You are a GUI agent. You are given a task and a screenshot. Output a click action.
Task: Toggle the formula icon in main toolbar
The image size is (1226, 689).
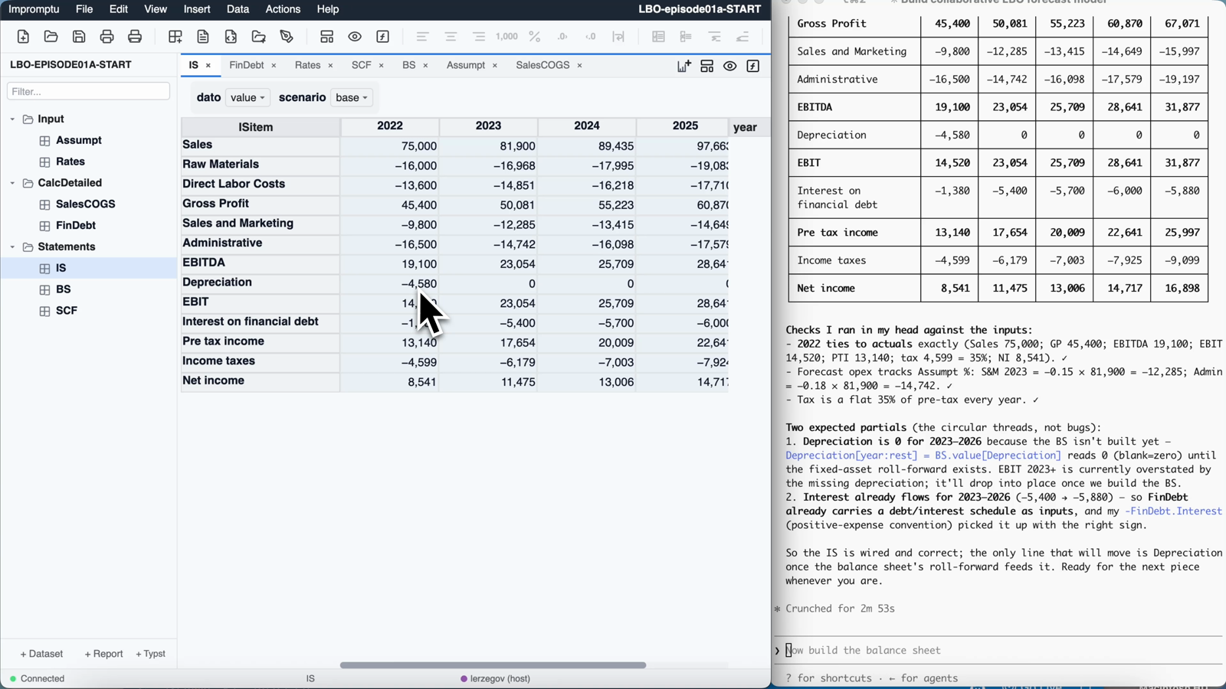tap(383, 37)
